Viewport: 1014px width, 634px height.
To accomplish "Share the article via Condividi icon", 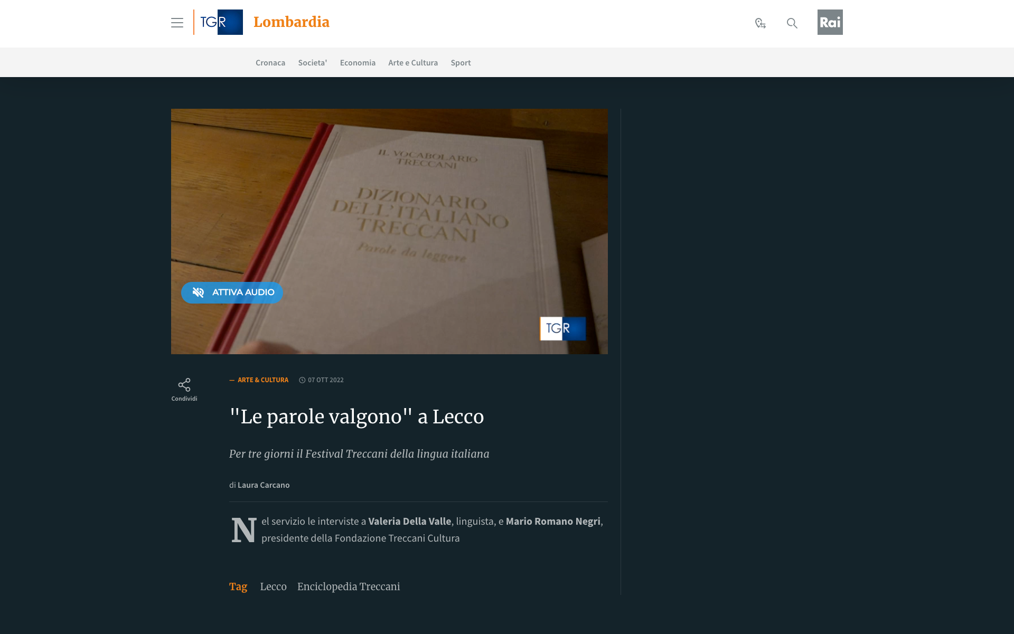I will pyautogui.click(x=184, y=390).
